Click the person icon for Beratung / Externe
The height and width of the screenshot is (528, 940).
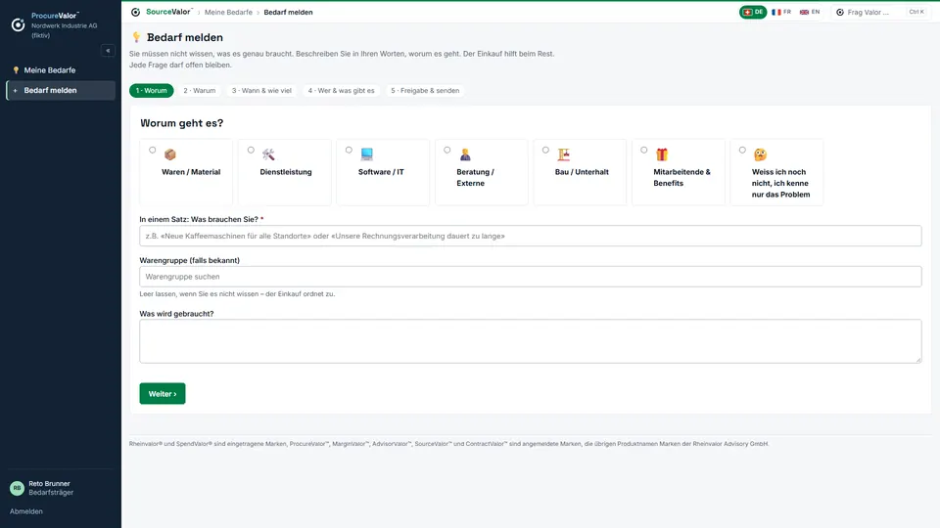pyautogui.click(x=465, y=154)
